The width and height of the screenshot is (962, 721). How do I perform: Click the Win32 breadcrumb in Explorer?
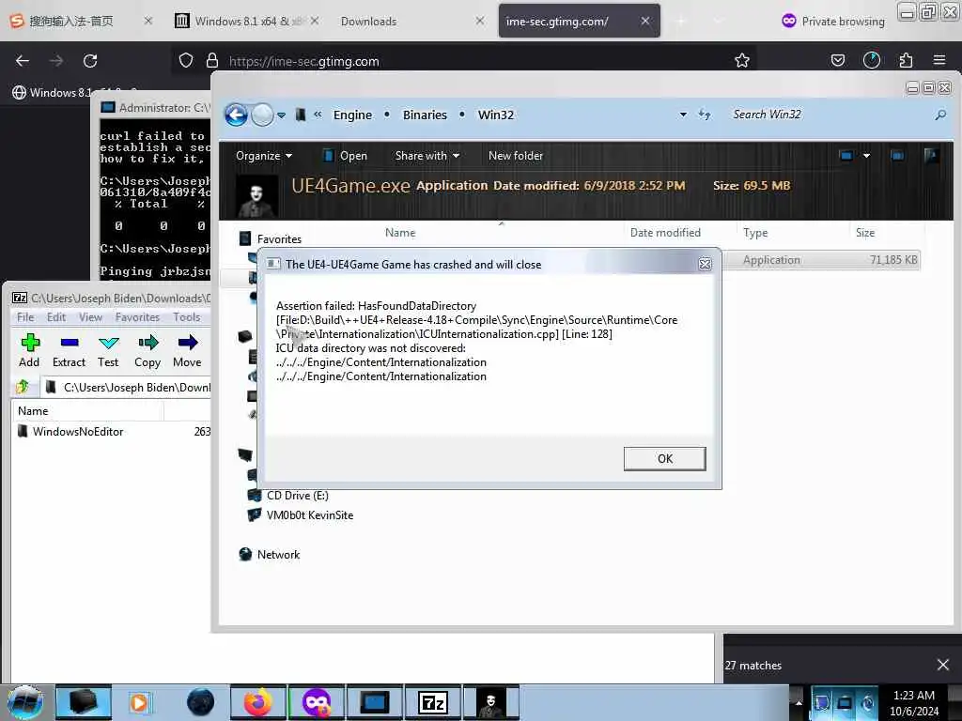pyautogui.click(x=496, y=115)
